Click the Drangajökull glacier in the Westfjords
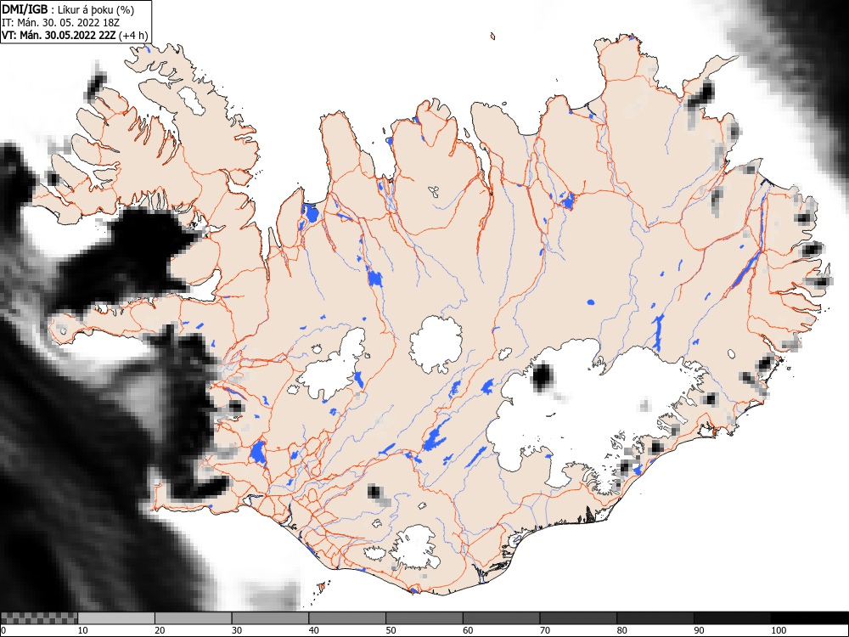The image size is (849, 637). coord(191,100)
